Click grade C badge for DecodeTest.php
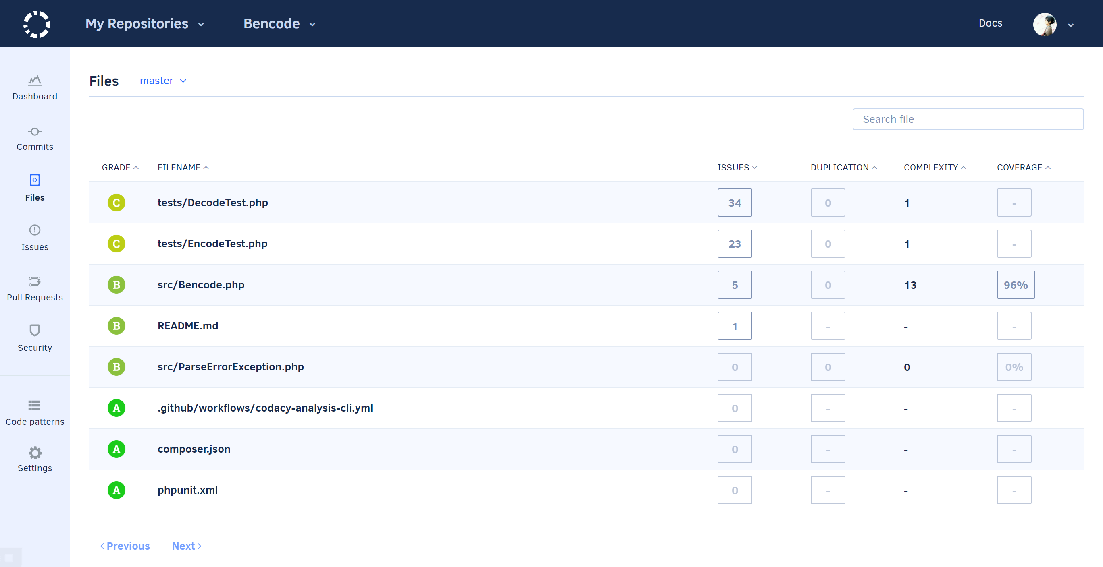The height and width of the screenshot is (567, 1103). [117, 203]
